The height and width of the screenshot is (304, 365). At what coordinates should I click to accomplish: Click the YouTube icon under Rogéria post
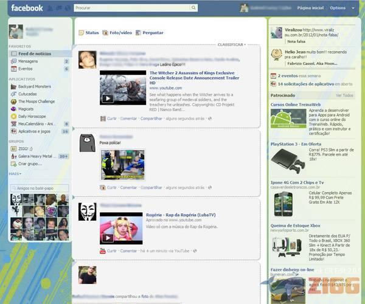tap(103, 250)
